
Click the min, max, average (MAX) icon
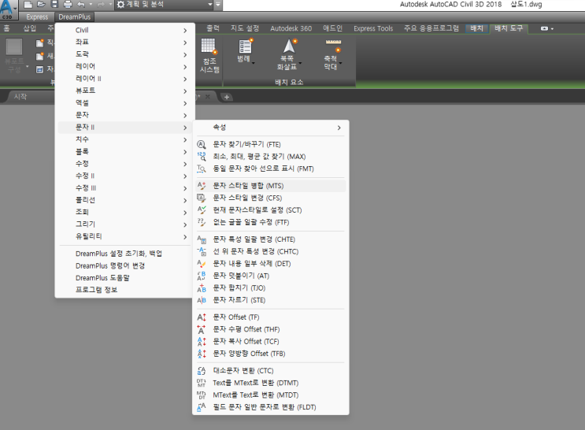click(x=202, y=157)
